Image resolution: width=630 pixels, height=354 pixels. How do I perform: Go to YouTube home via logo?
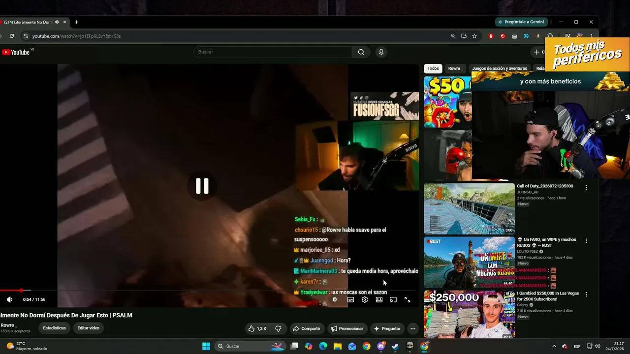click(16, 52)
